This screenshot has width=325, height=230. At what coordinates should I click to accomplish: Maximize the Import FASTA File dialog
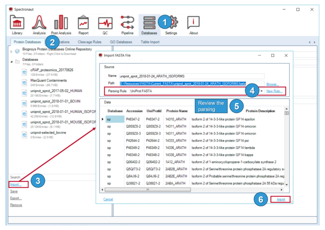[x=273, y=56]
